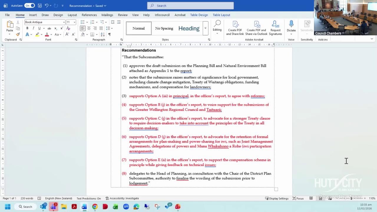Viewport: 377px width, 212px height.
Task: Apply the Shading paint bucket color
Action: [83, 34]
